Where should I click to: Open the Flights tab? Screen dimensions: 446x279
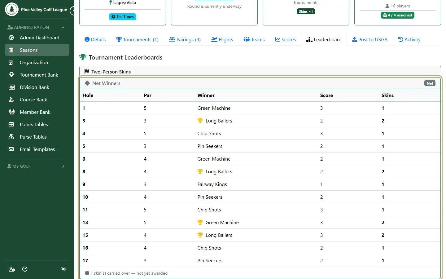[222, 39]
